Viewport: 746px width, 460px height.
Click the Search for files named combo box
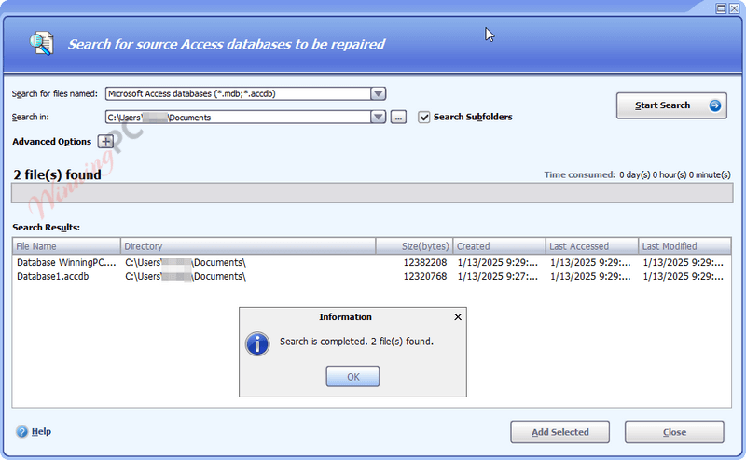(x=245, y=94)
